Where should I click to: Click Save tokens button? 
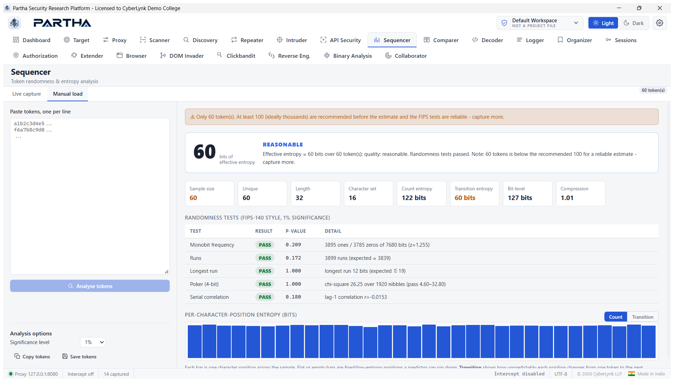79,357
